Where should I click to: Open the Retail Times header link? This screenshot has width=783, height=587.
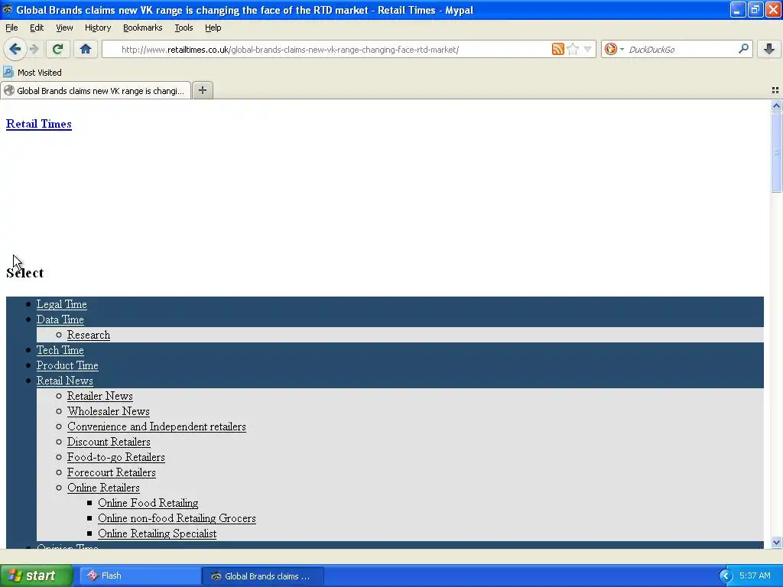[x=39, y=124]
